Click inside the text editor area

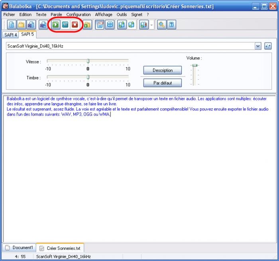pyautogui.click(x=139, y=169)
